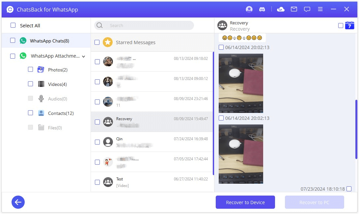The height and width of the screenshot is (214, 359).
Task: Click the ChatsBack logo icon
Action: 10,10
